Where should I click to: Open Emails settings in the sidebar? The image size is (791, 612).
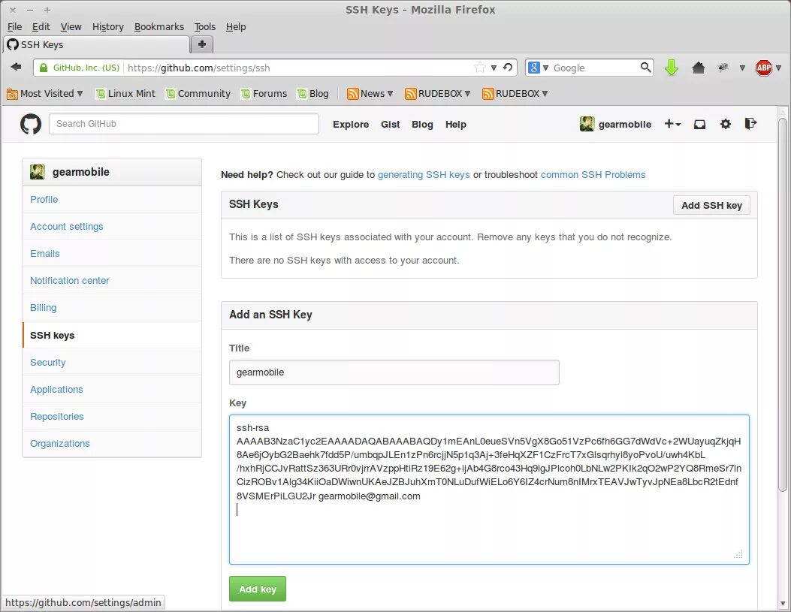pos(112,254)
